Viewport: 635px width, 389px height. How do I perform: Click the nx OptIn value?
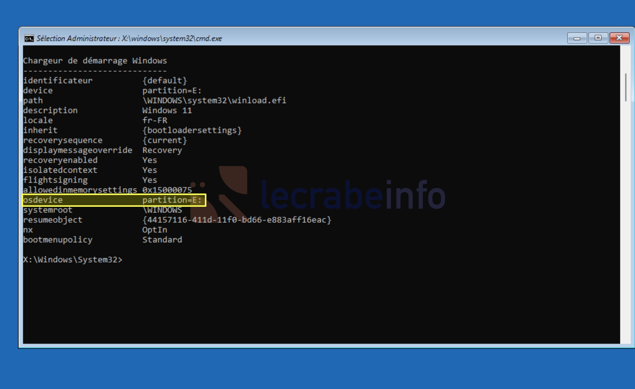click(x=155, y=230)
